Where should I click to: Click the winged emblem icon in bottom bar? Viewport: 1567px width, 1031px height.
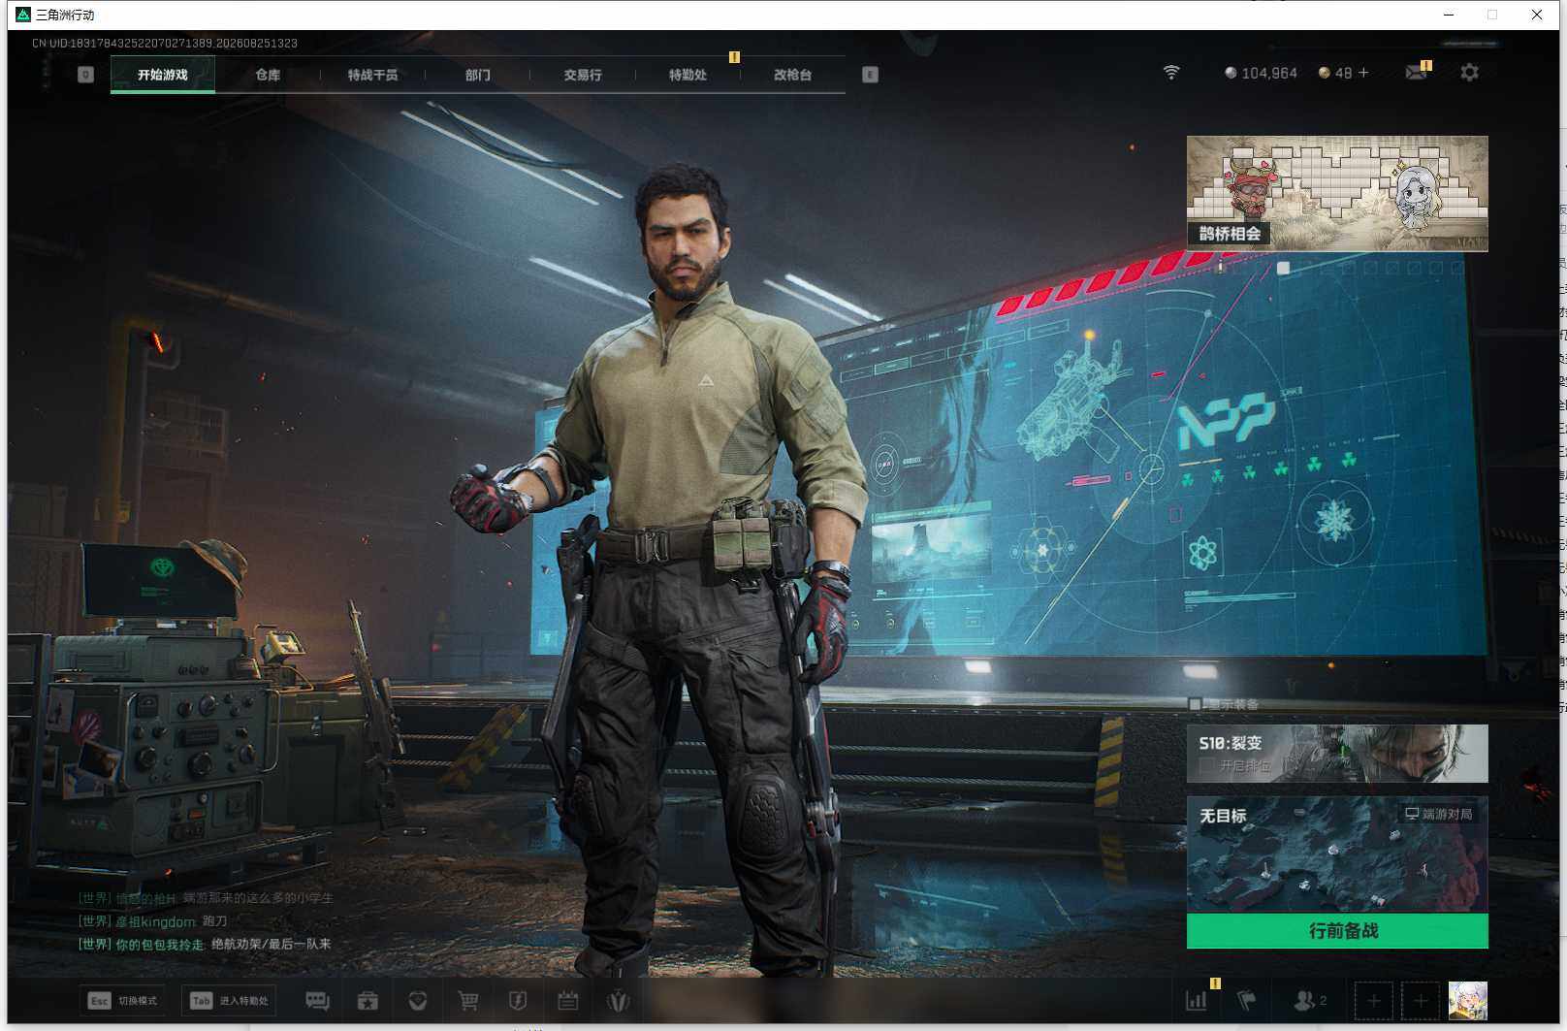(618, 1000)
